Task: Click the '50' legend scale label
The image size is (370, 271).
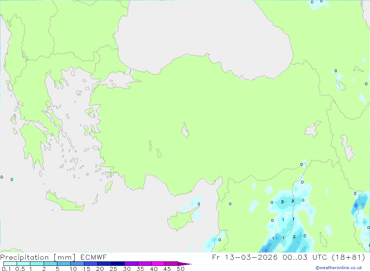Action: tap(181, 269)
